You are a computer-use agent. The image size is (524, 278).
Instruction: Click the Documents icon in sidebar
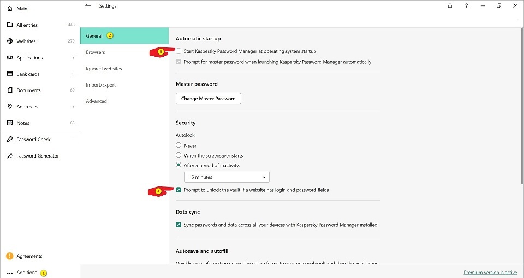click(10, 90)
